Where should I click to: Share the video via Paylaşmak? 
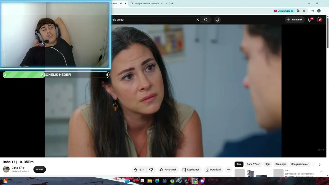point(168,170)
